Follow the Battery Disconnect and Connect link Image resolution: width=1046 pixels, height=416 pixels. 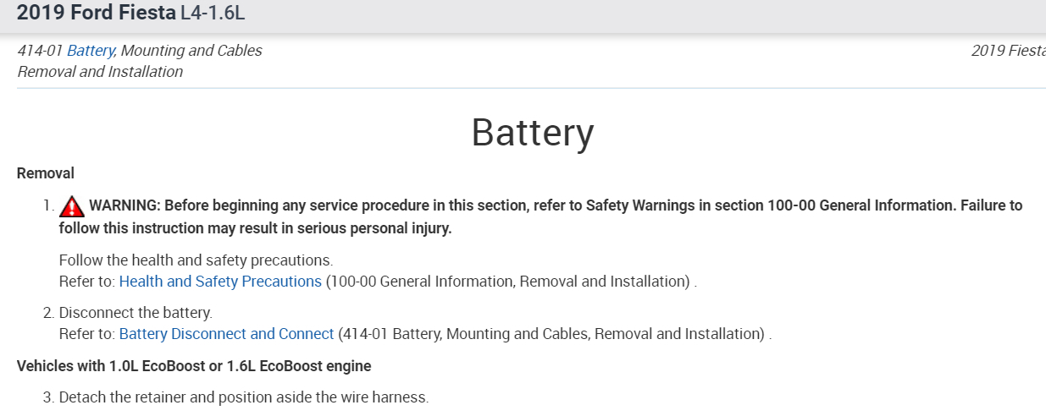(226, 334)
